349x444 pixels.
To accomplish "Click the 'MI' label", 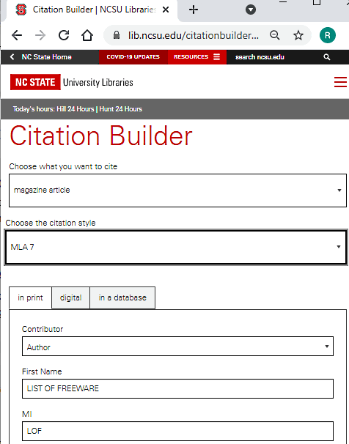I will tap(27, 414).
